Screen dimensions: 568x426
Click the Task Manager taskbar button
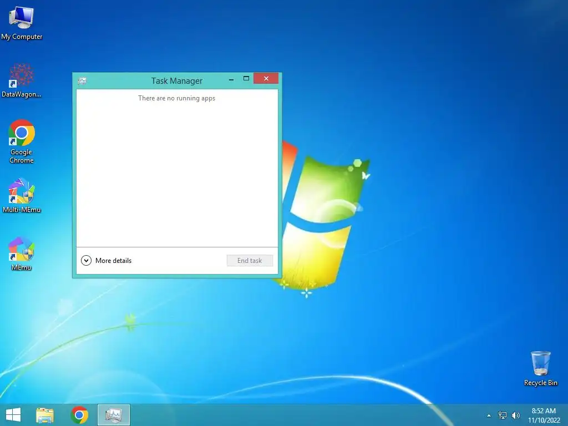113,415
